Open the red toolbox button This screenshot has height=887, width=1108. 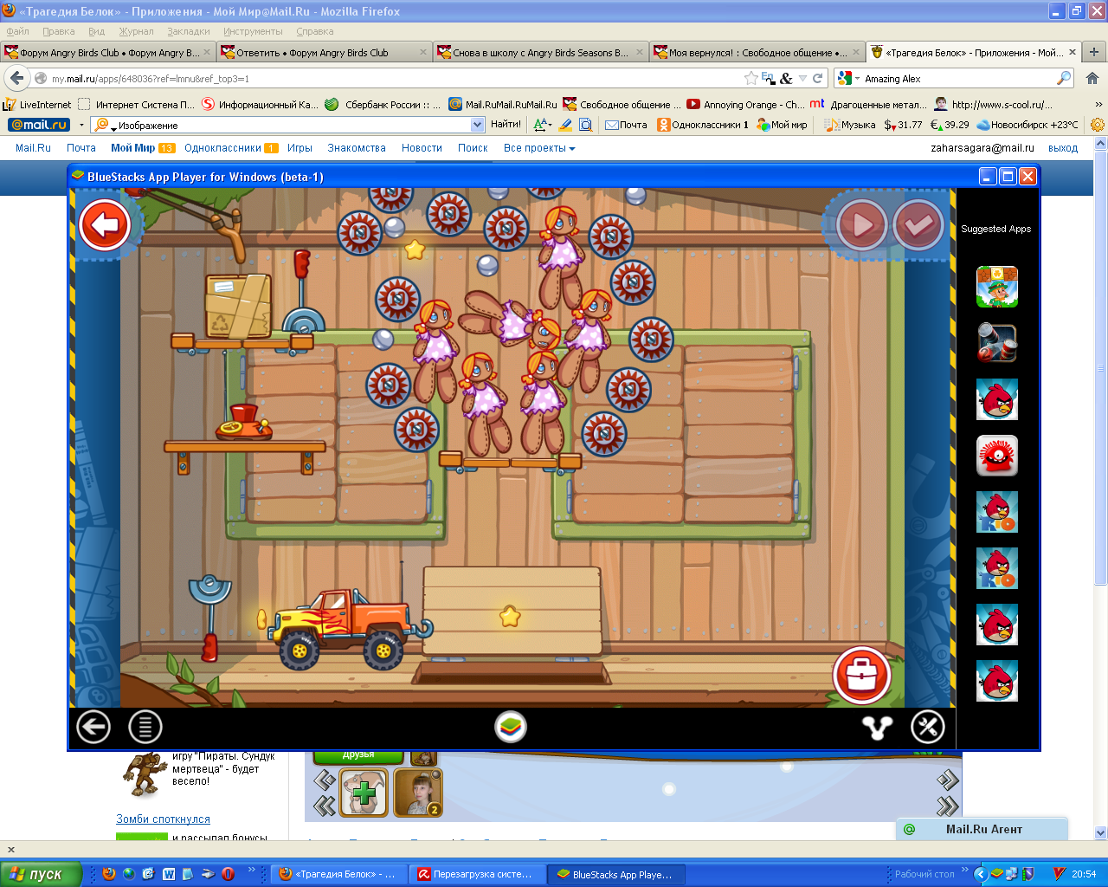862,675
